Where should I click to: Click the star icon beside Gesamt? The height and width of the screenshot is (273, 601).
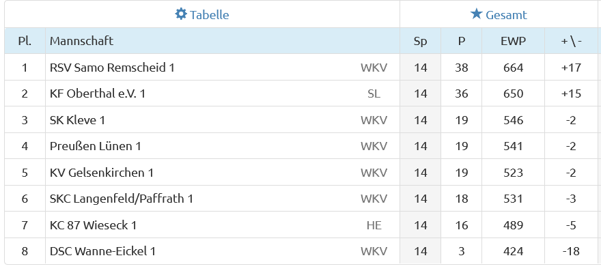477,14
